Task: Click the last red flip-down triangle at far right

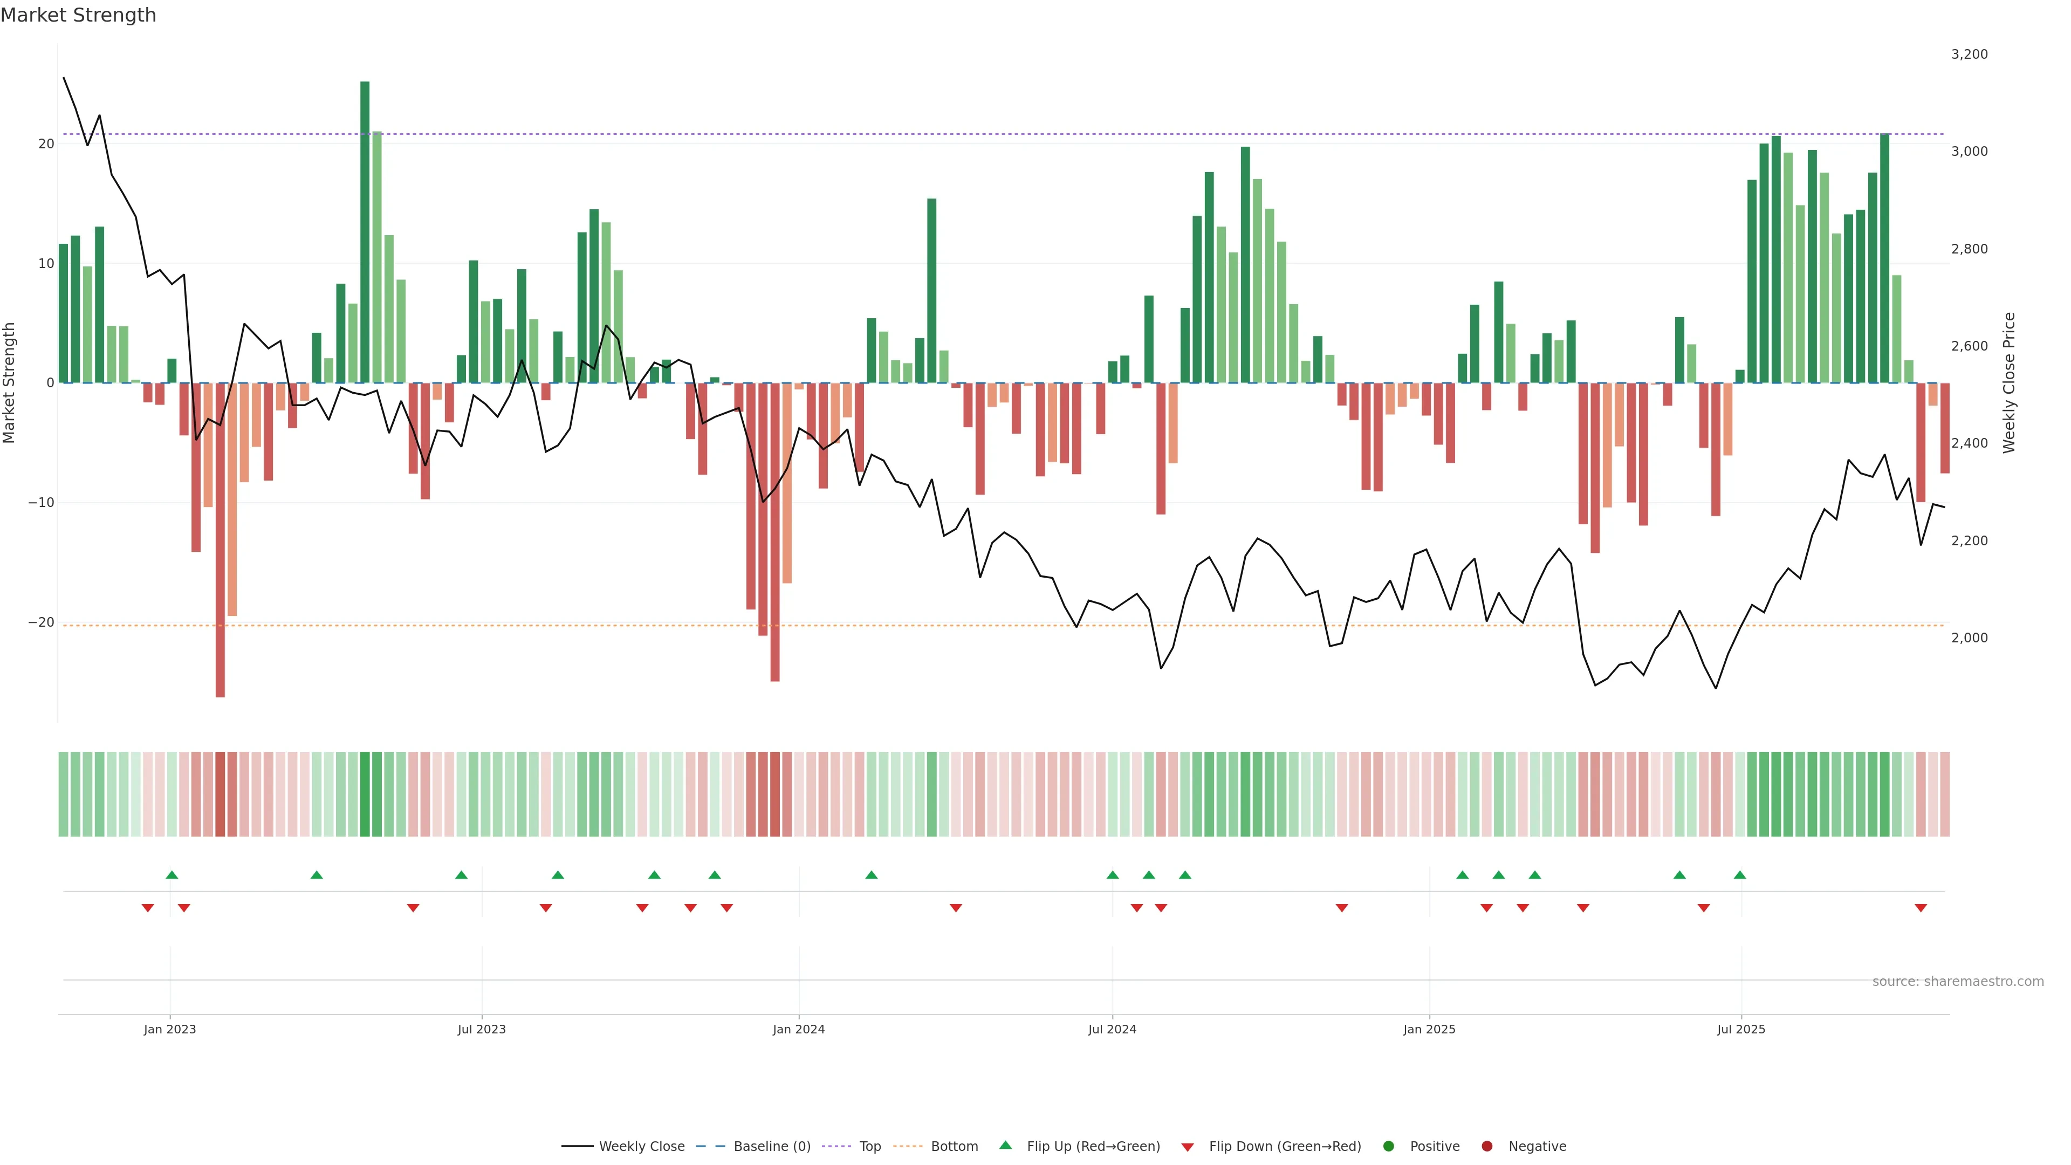Action: [1921, 908]
